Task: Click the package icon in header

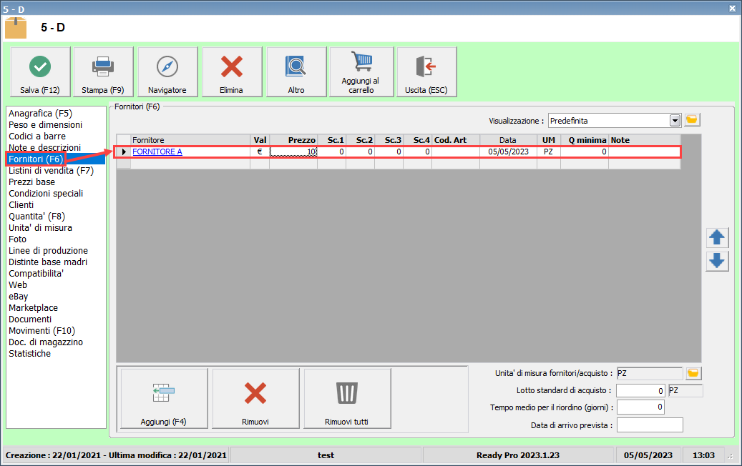Action: click(16, 28)
